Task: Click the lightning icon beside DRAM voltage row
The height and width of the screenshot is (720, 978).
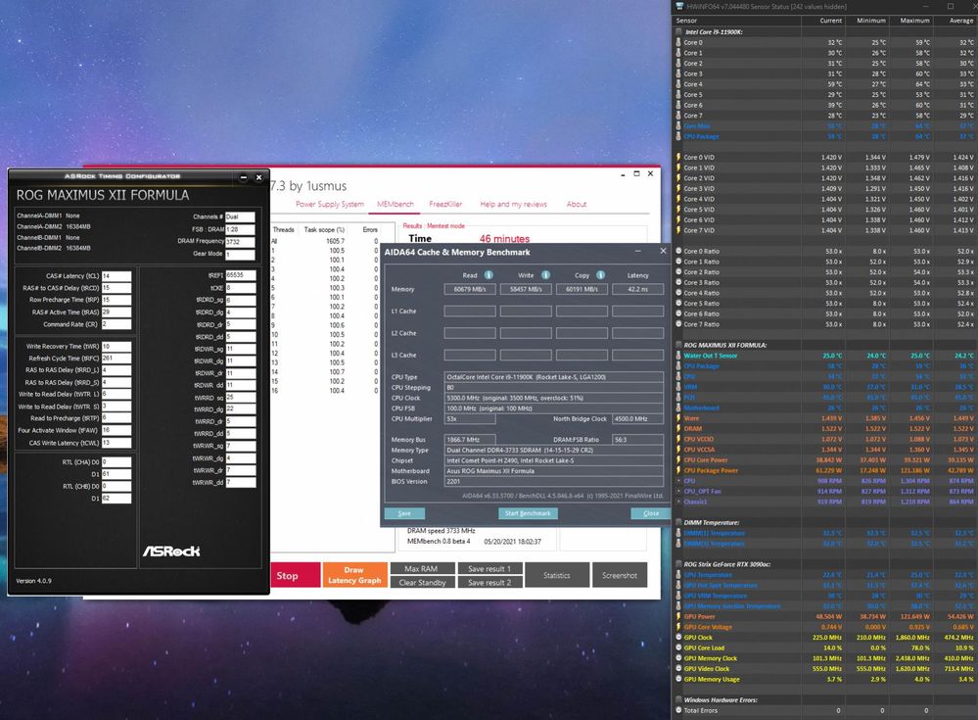Action: [678, 429]
